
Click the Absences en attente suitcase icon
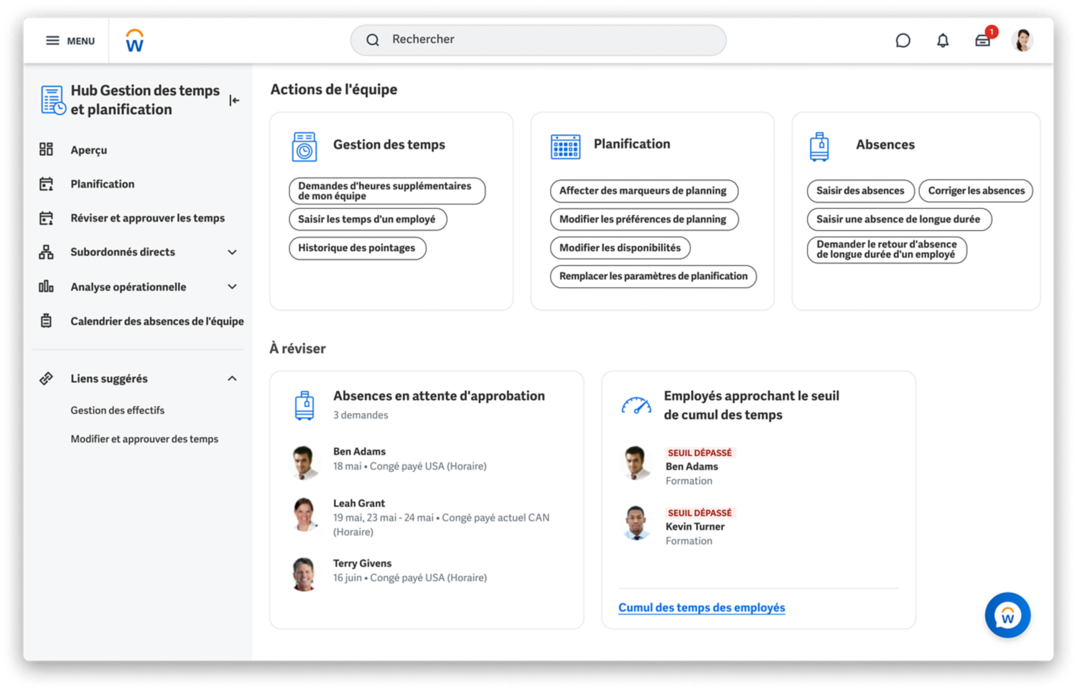click(x=304, y=405)
